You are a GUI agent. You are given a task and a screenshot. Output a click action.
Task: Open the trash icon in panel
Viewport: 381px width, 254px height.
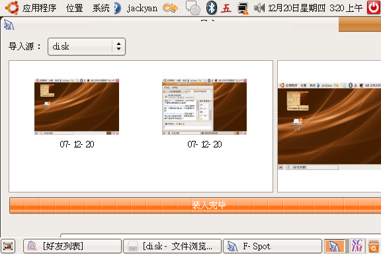(374, 246)
